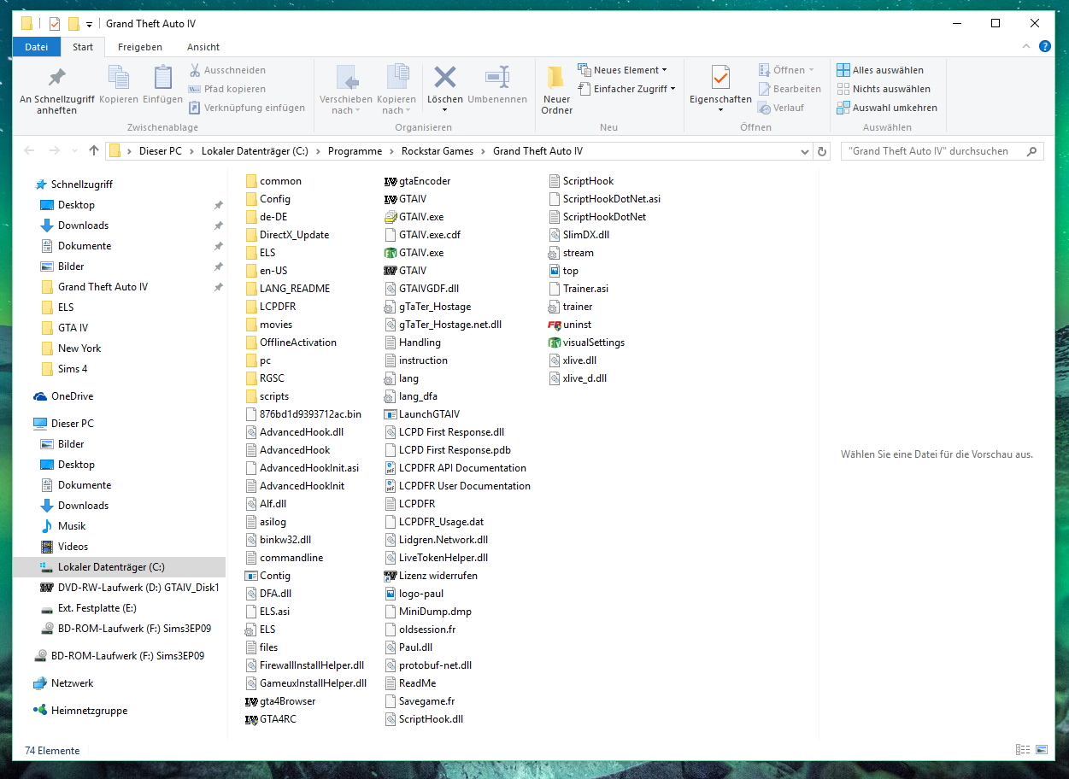This screenshot has width=1069, height=779.
Task: Open Netzwerk in navigation pane
Action: 63,683
